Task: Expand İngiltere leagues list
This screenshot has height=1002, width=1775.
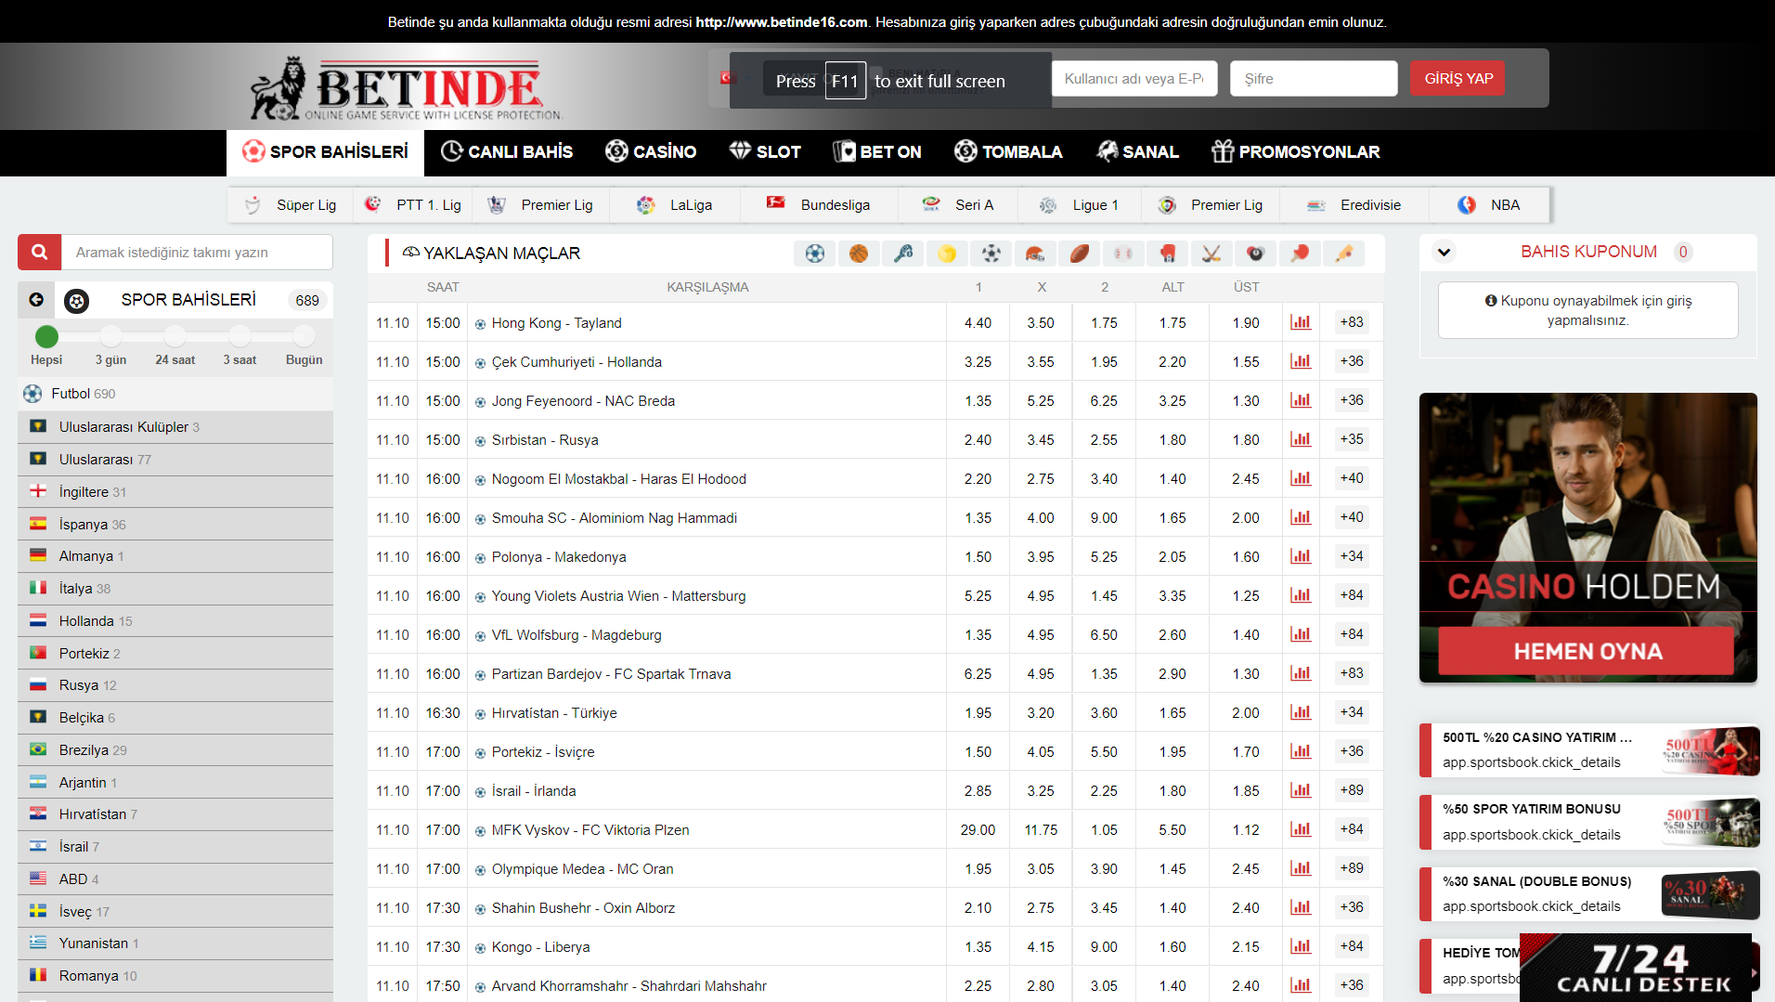Action: pyautogui.click(x=175, y=492)
